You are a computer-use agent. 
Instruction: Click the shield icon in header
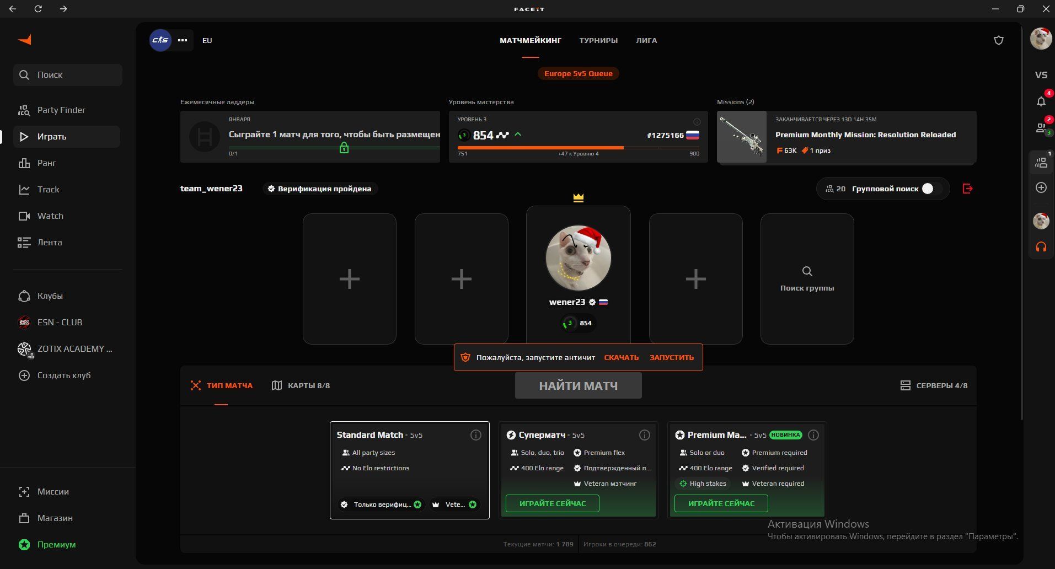[998, 40]
